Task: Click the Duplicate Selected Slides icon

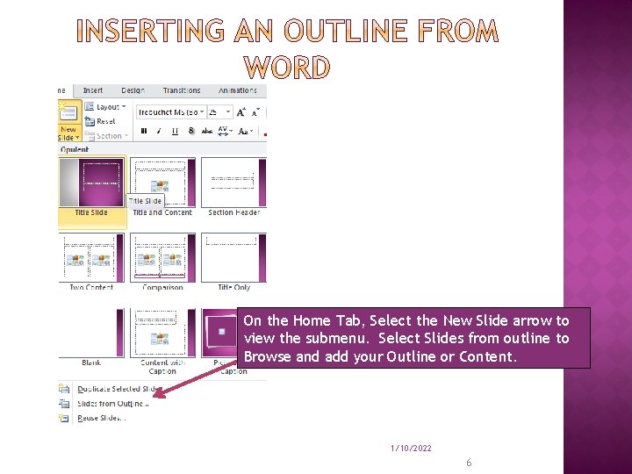Action: (x=64, y=389)
